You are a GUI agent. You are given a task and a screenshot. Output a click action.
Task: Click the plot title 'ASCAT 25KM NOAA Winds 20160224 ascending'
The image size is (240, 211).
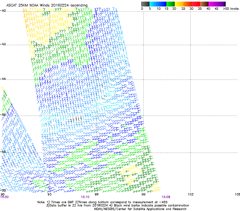(x=47, y=5)
